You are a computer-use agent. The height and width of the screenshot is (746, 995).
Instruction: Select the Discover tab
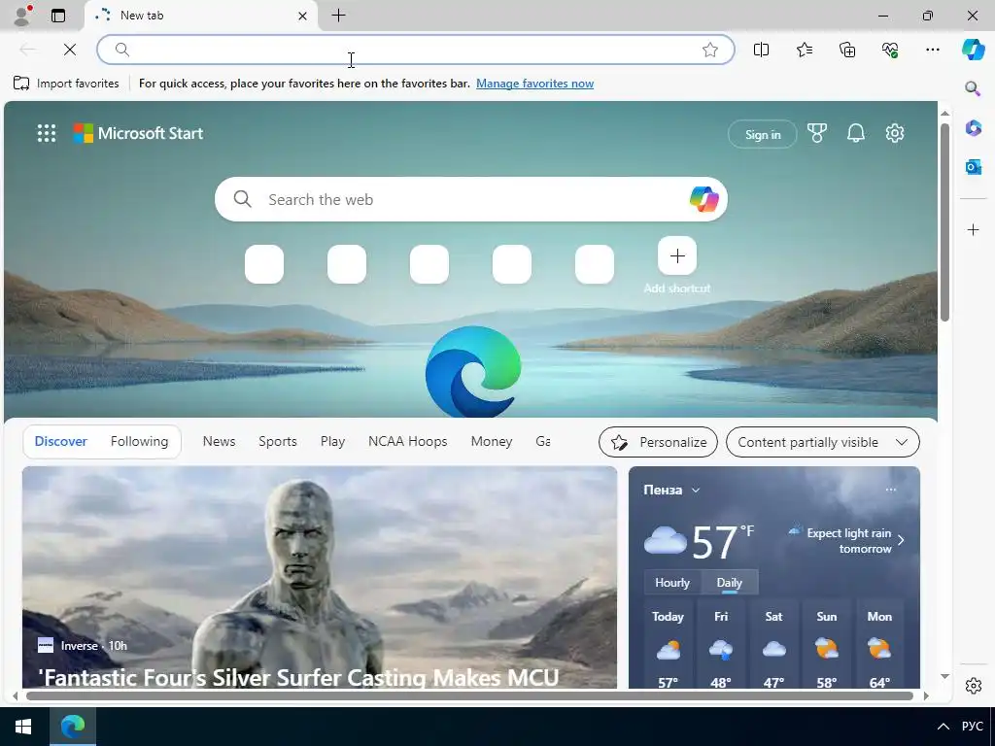point(61,442)
